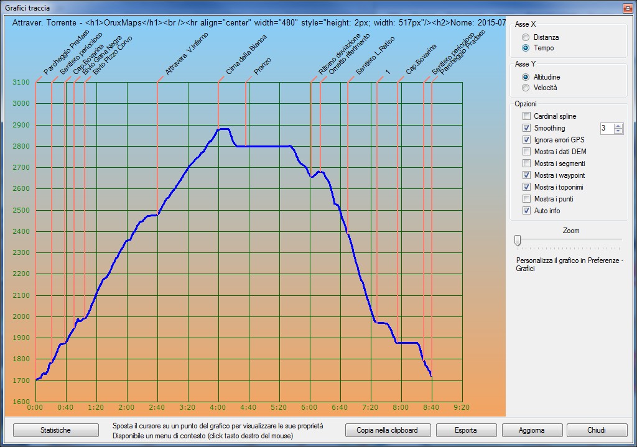Enable Mostra i punti checkbox
637x447 pixels.
[x=527, y=199]
